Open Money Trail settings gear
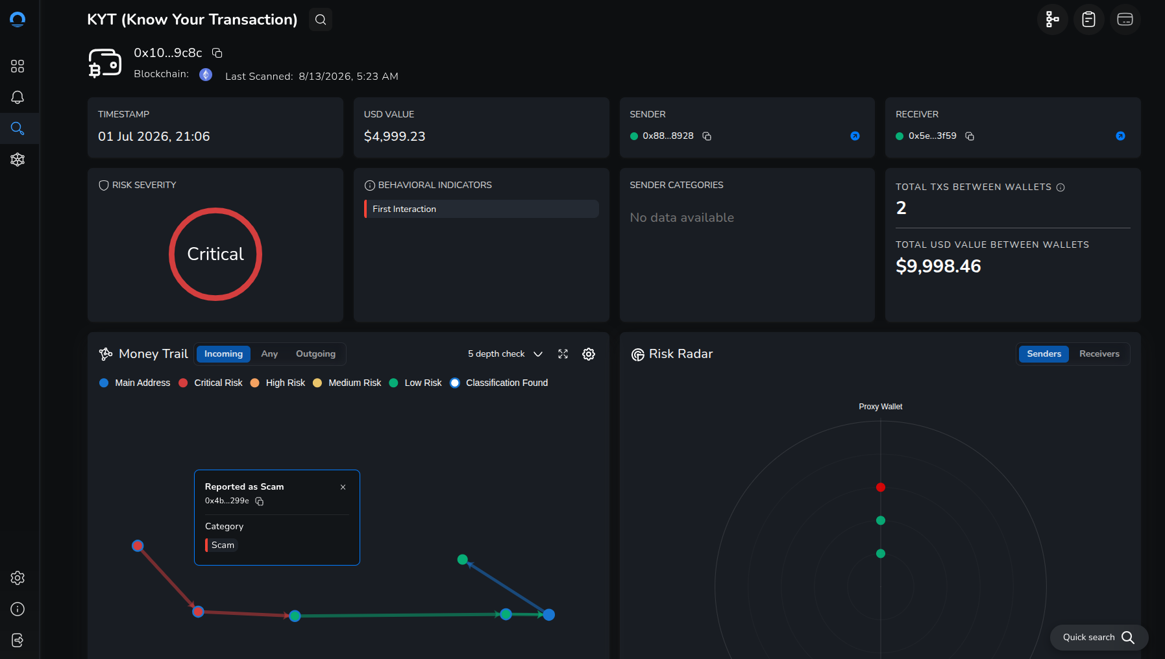Viewport: 1165px width, 659px height. pyautogui.click(x=589, y=354)
